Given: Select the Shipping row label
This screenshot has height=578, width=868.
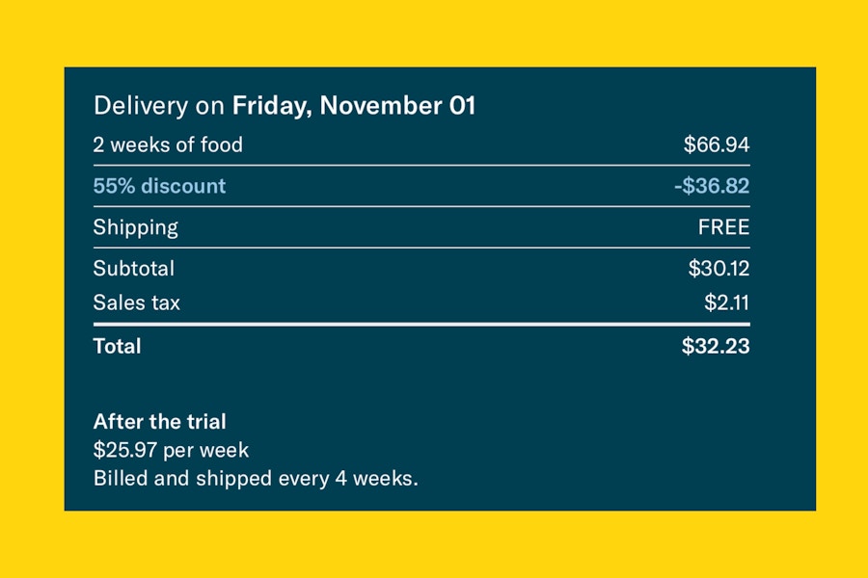Looking at the screenshot, I should [136, 227].
